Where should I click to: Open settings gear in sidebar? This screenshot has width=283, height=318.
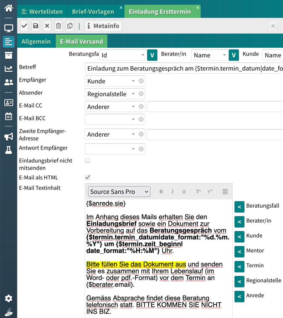pos(9,298)
